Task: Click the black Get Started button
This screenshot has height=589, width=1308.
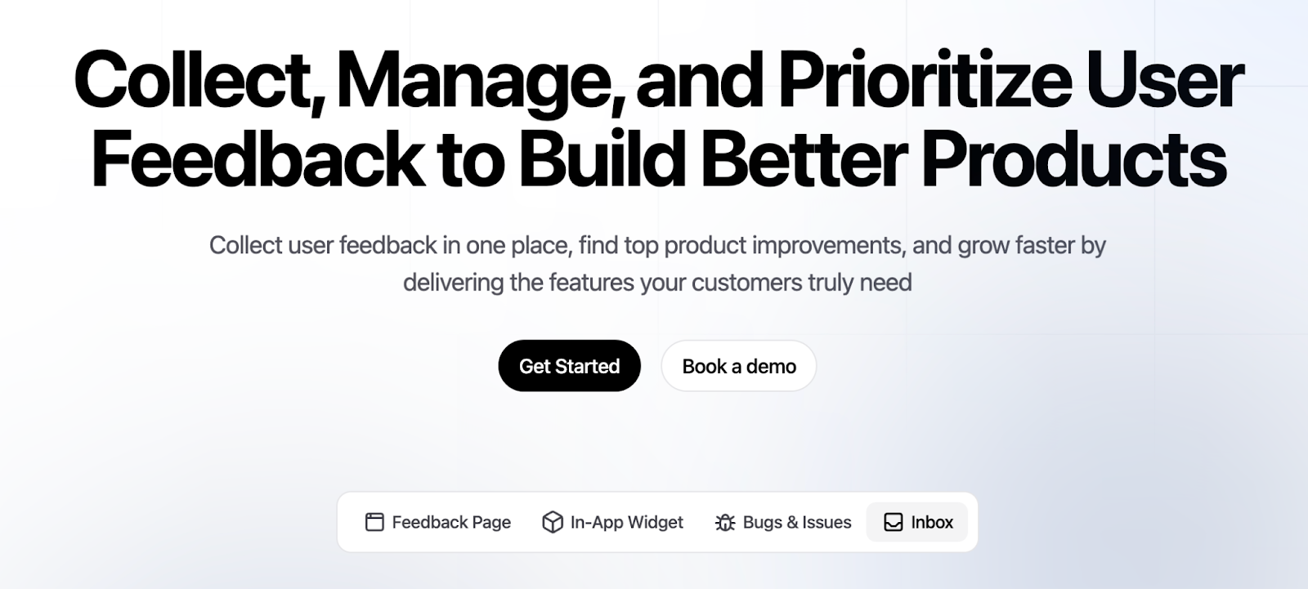Action: pyautogui.click(x=569, y=366)
